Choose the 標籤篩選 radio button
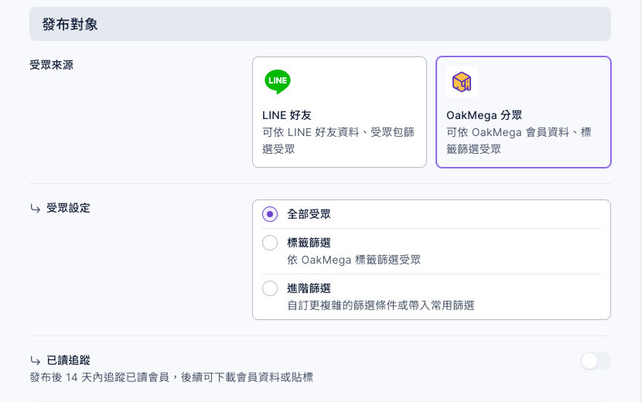 270,243
